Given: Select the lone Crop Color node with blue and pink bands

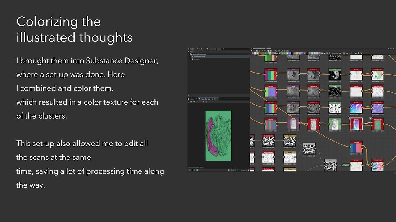Looking at the screenshot, I should point(356,147).
